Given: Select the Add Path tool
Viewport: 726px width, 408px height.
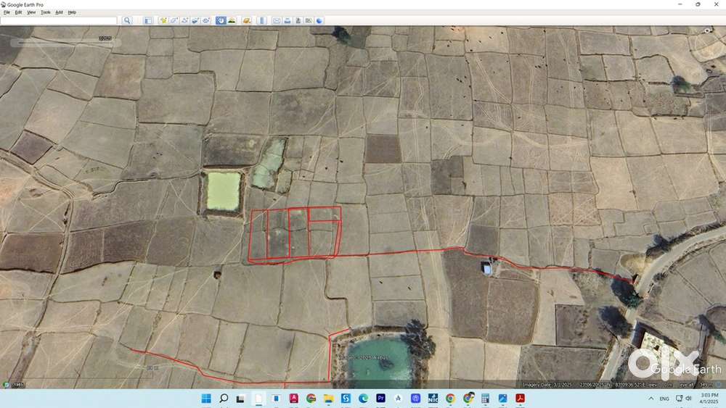Looking at the screenshot, I should [x=185, y=21].
